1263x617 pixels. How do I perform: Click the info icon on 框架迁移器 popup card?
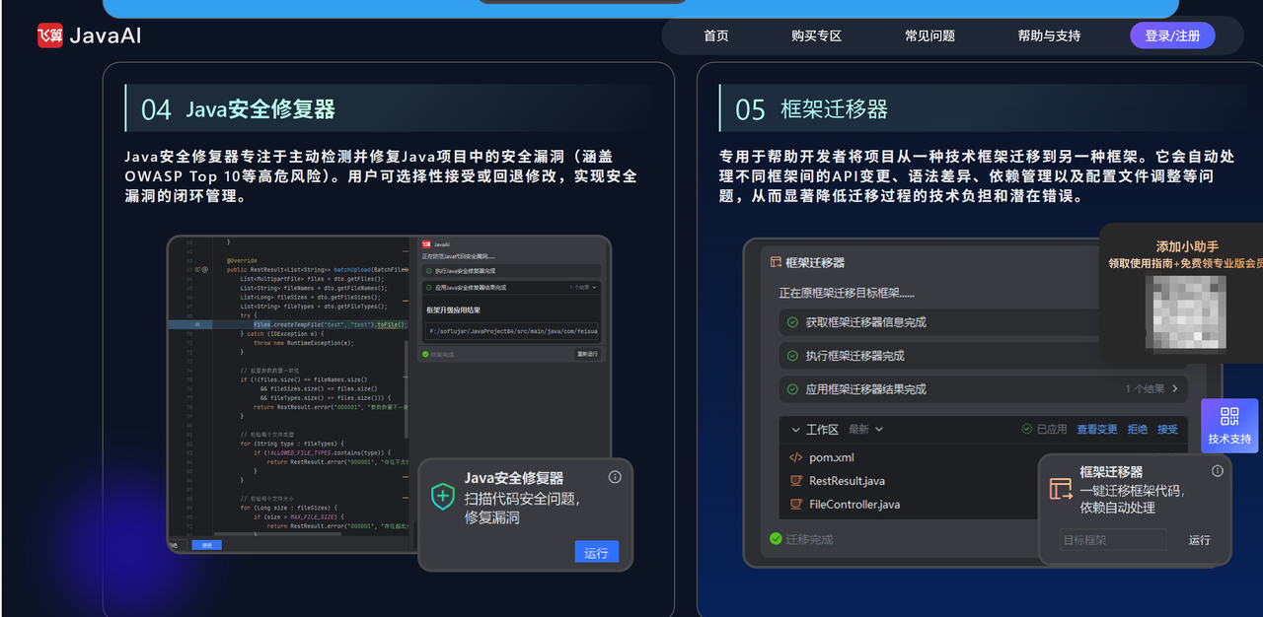click(x=1217, y=471)
